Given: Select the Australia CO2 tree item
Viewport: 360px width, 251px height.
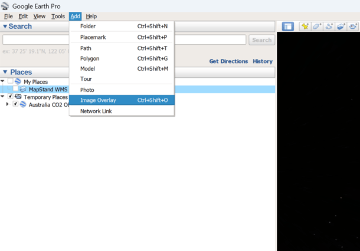Looking at the screenshot, I should point(48,105).
